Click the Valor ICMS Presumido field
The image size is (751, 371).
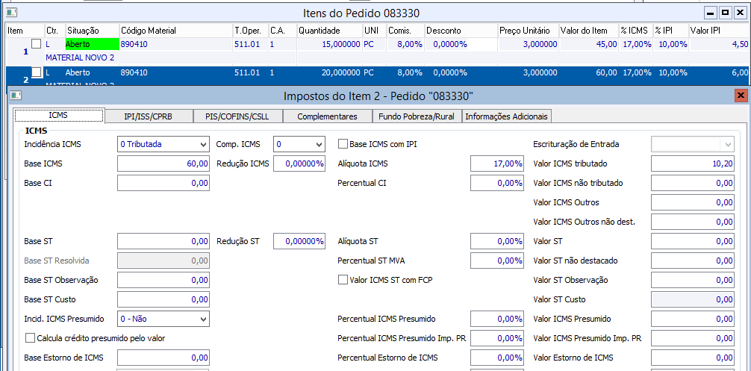tap(693, 319)
